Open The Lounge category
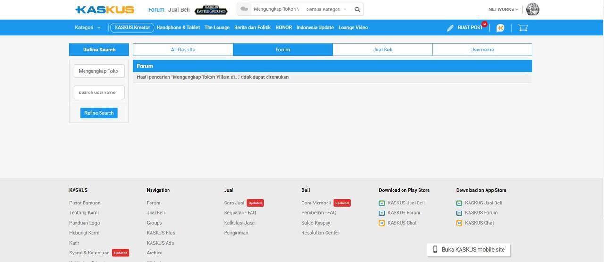Image resolution: width=604 pixels, height=262 pixels. tap(217, 28)
